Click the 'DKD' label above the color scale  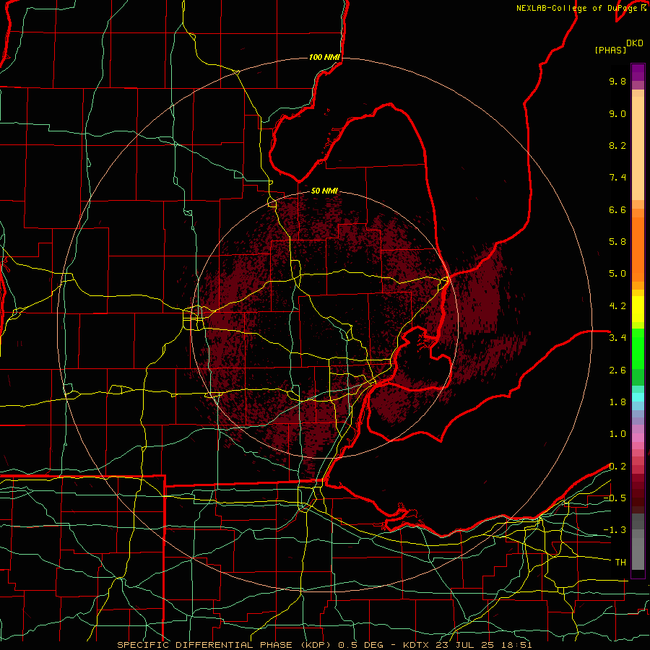pyautogui.click(x=635, y=43)
